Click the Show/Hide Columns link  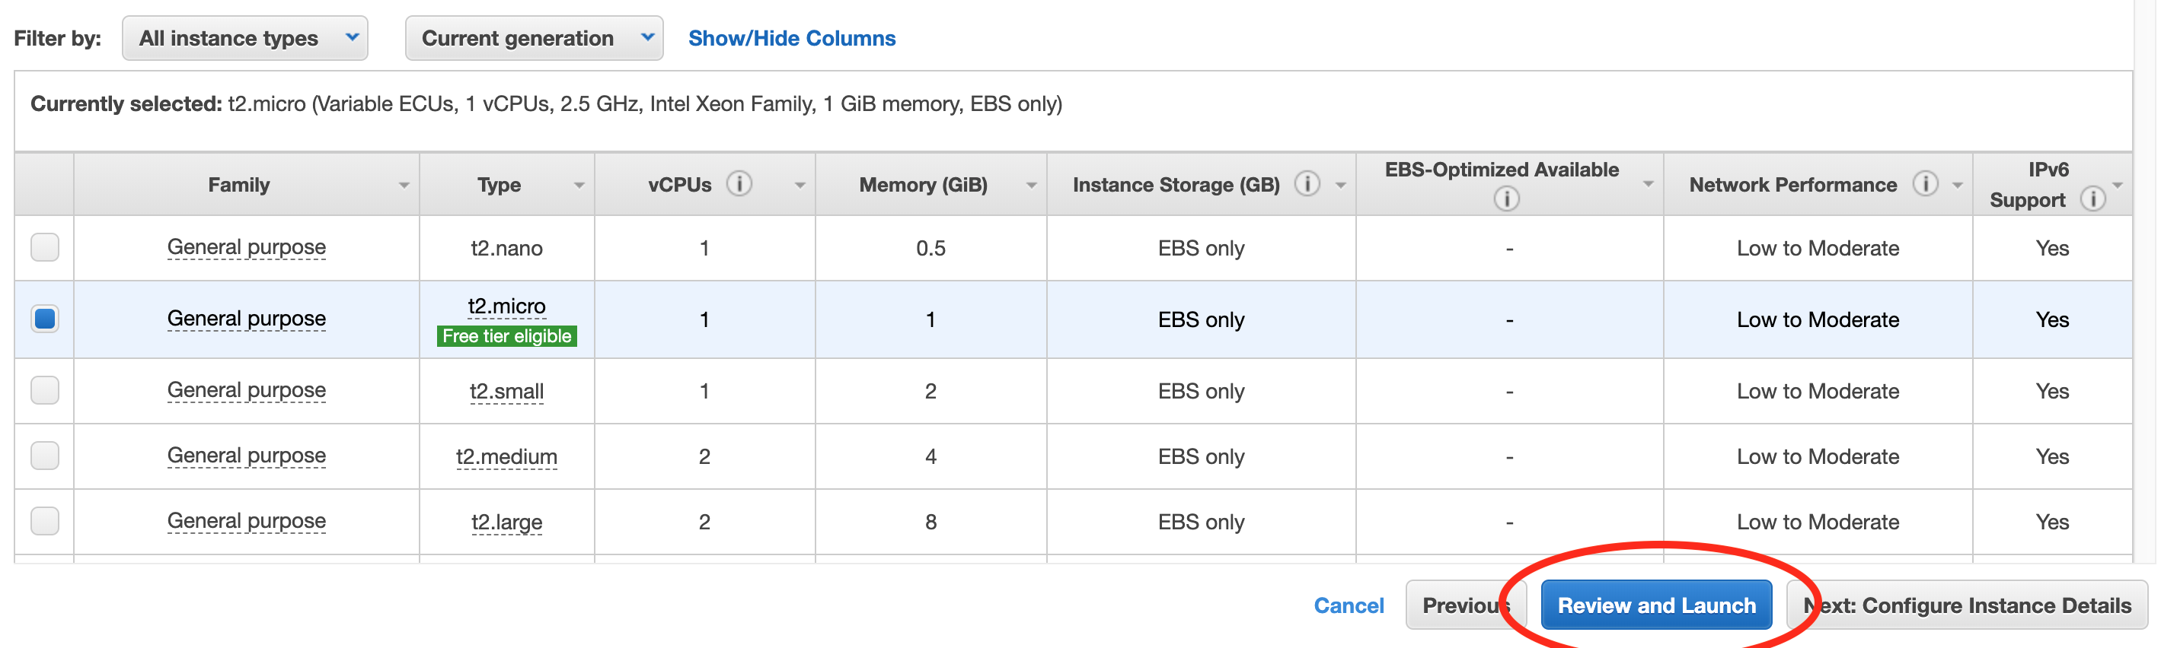792,39
